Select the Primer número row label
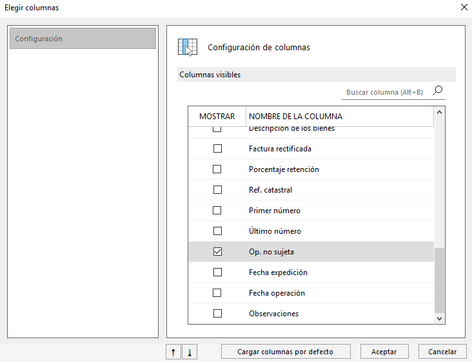Image resolution: width=472 pixels, height=362 pixels. (x=275, y=211)
